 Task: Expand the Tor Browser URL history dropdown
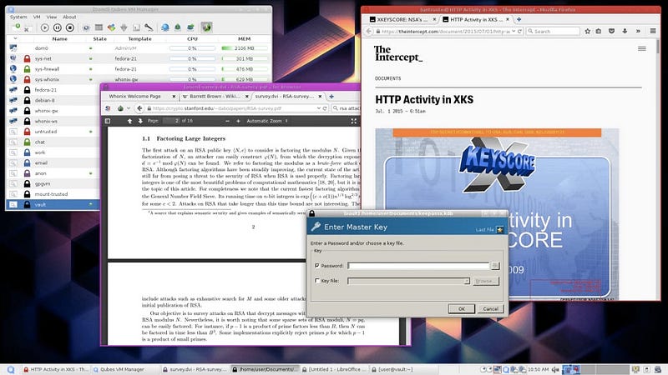click(319, 108)
